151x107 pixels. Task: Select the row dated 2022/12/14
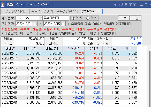[69, 58]
